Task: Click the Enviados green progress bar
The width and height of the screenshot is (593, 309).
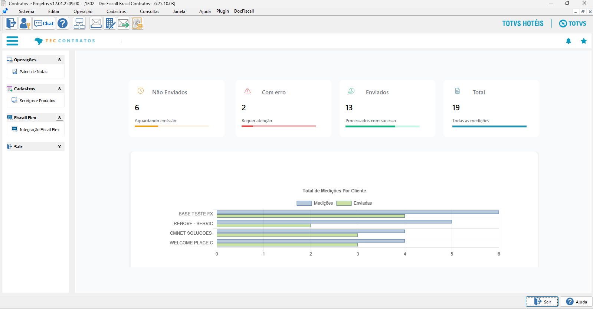Action: [x=383, y=126]
